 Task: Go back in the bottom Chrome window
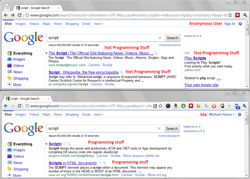pos(6,106)
